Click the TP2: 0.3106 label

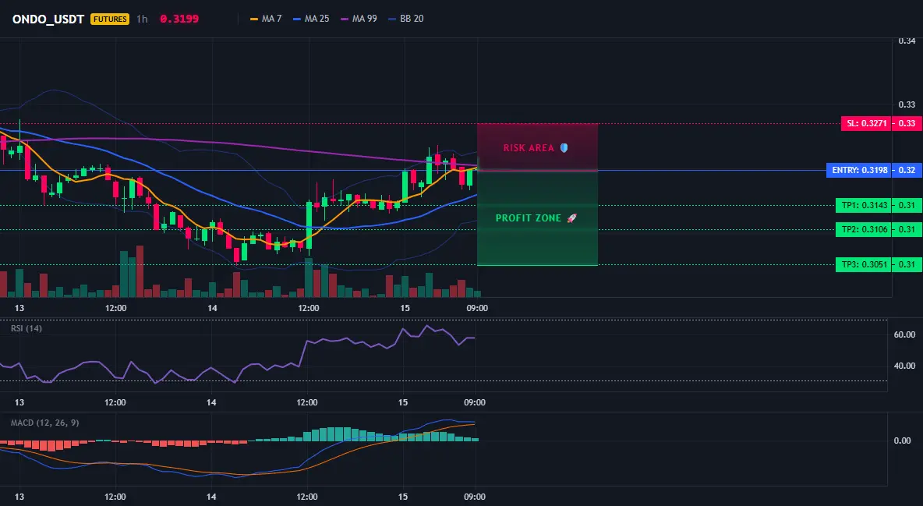tap(862, 230)
